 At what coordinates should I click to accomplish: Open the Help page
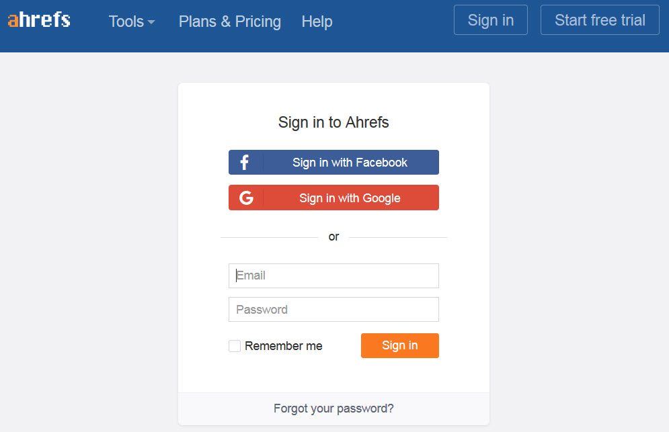click(x=317, y=21)
